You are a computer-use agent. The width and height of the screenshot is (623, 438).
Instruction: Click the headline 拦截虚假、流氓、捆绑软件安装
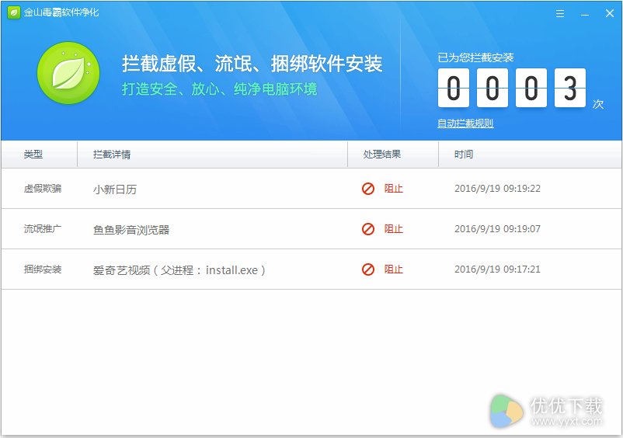(x=252, y=64)
